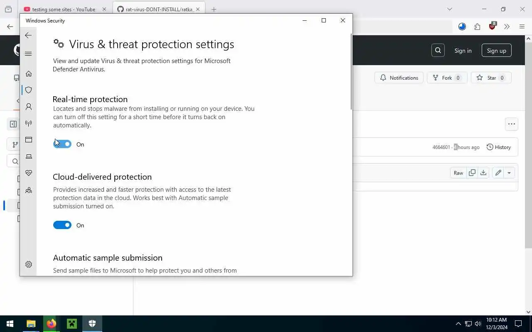Open the list all tabs dropdown
The width and height of the screenshot is (532, 332).
coord(449,9)
